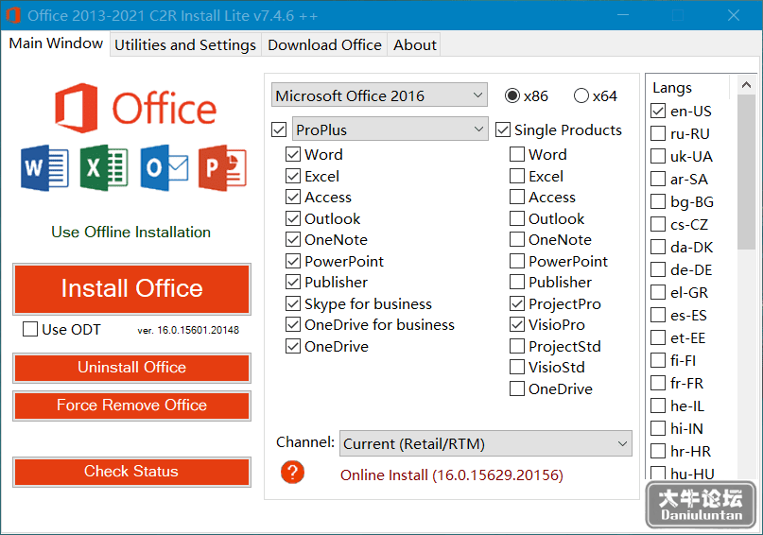Click the PowerPoint app icon
Viewport: 763px width, 535px height.
[x=222, y=168]
